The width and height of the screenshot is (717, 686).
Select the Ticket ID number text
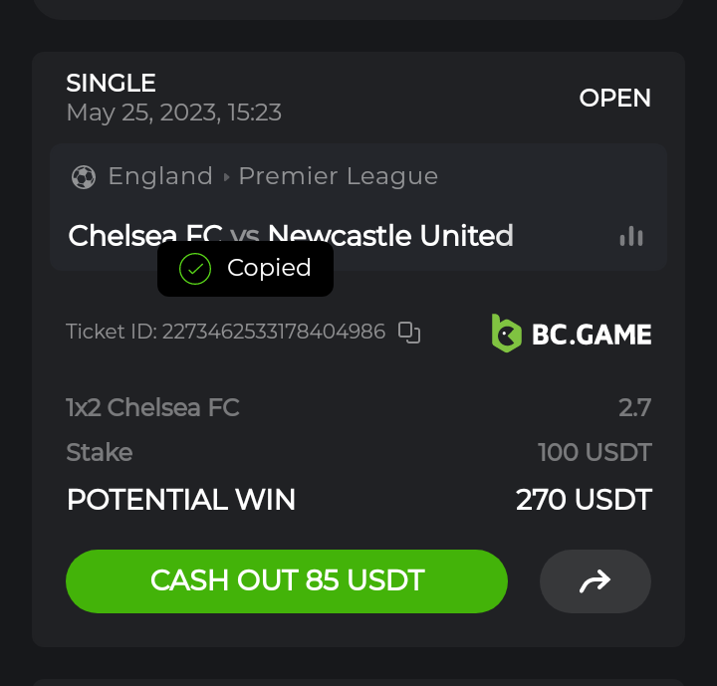click(x=273, y=332)
